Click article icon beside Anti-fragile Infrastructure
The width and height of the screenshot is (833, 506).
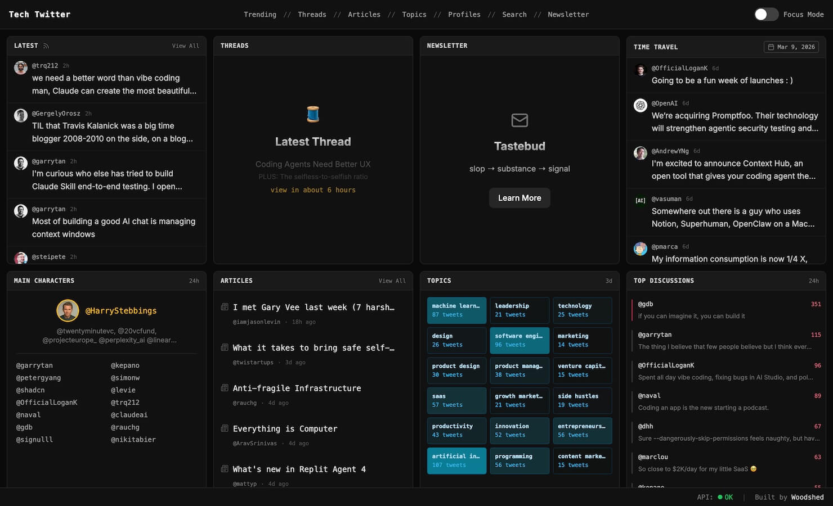coord(225,388)
